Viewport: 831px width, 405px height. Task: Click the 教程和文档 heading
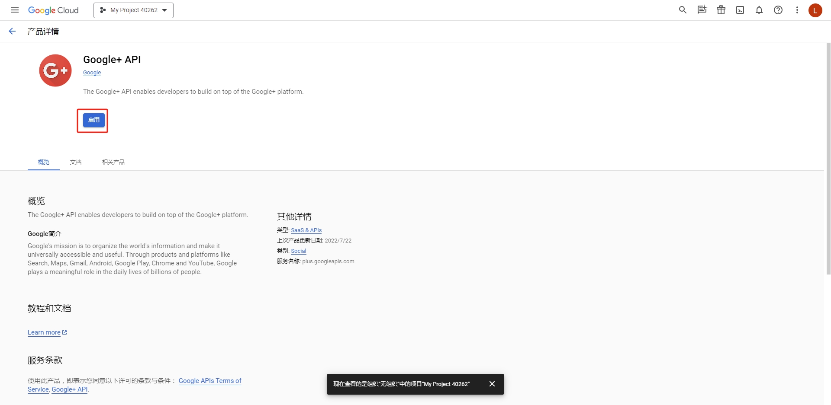[x=49, y=308]
